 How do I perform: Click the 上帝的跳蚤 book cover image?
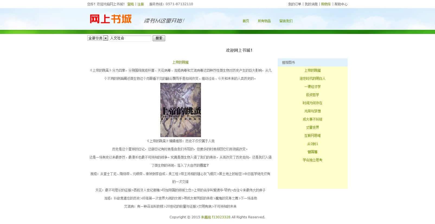click(x=180, y=110)
